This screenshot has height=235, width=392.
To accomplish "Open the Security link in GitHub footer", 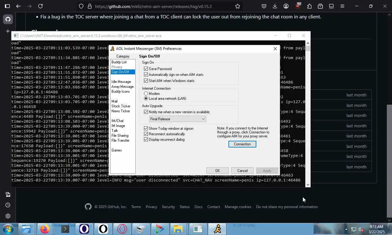I will (x=168, y=207).
